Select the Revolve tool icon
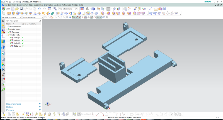Screen dimensions: 223x120 tap(13, 13)
